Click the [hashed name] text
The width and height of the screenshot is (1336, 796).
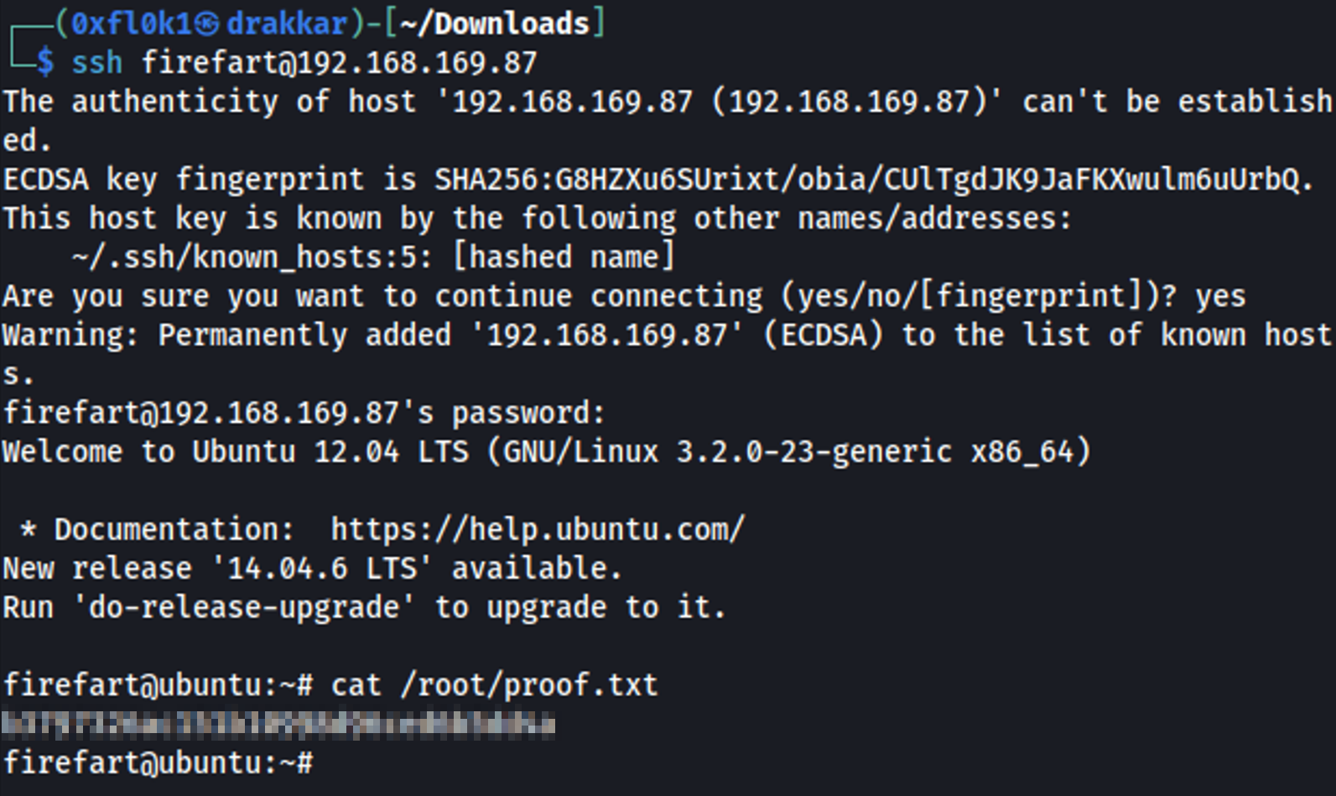(564, 258)
